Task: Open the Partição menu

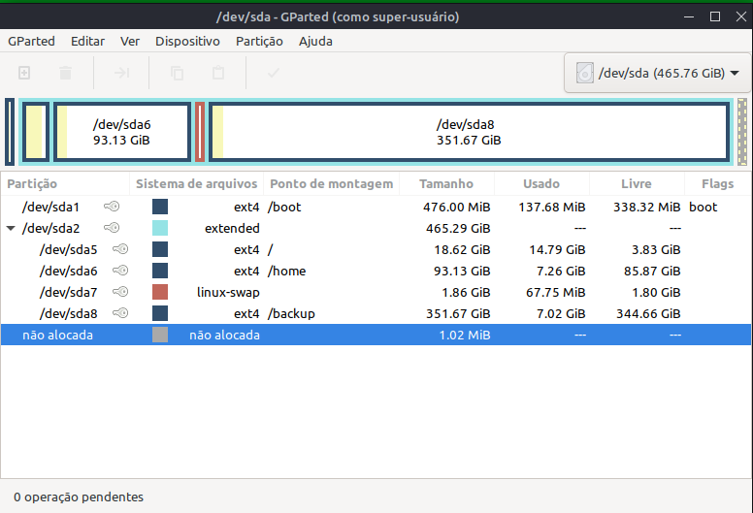Action: tap(259, 42)
